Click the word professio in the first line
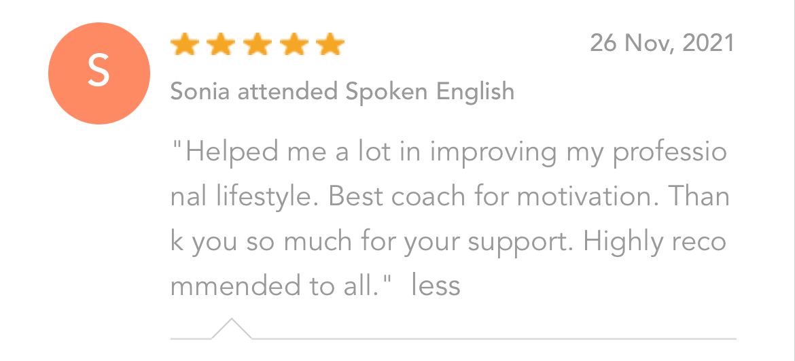This screenshot has height=361, width=795. point(669,152)
